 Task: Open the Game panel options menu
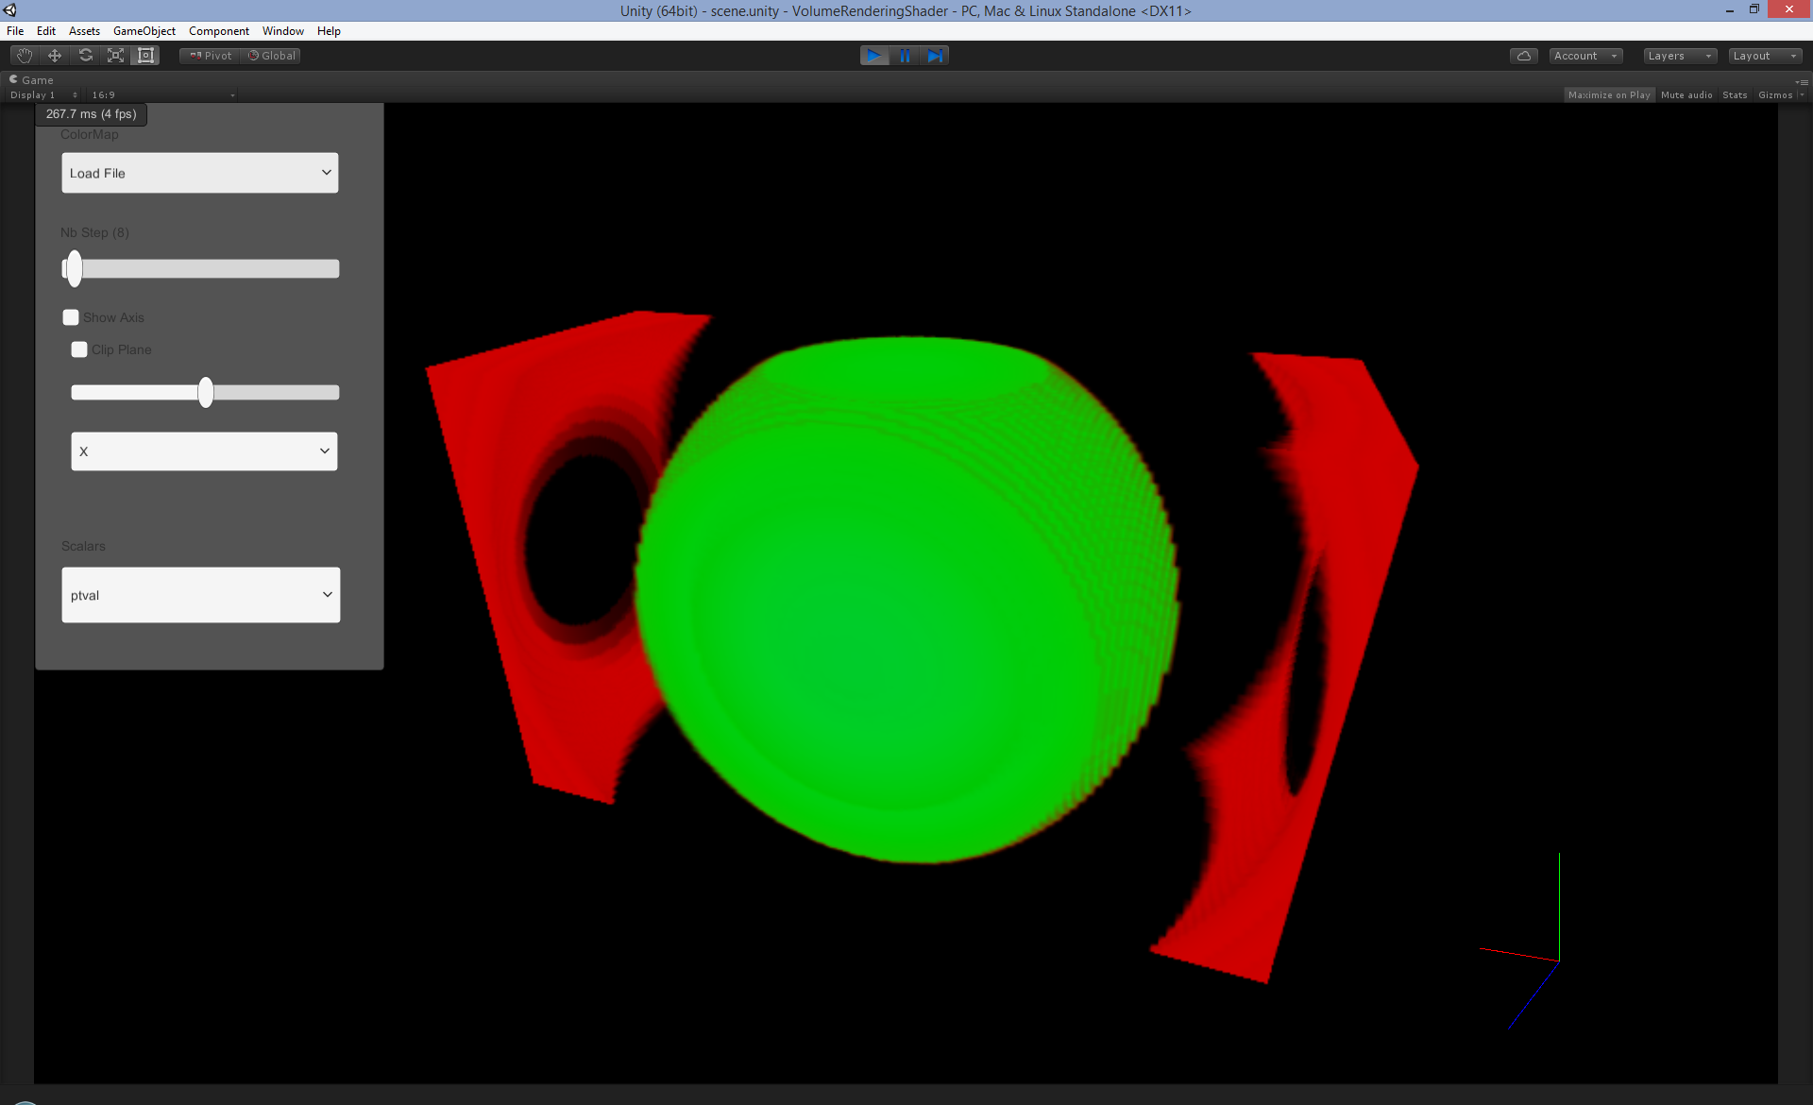tap(1802, 81)
